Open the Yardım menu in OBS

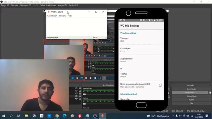pos(74,5)
